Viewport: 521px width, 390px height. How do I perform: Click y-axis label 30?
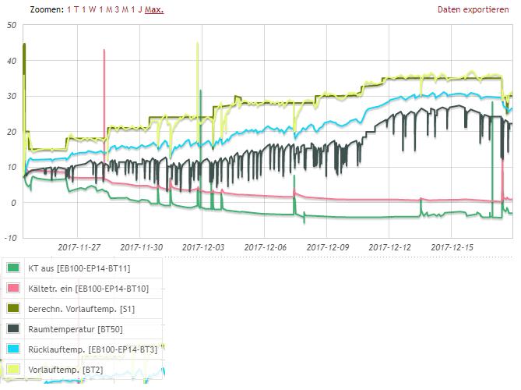point(12,96)
